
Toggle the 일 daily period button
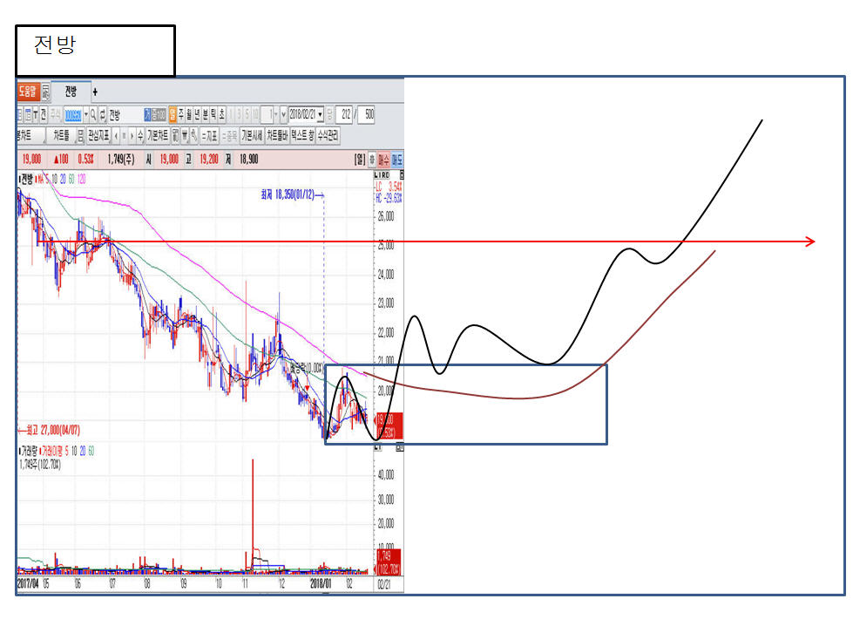(173, 115)
